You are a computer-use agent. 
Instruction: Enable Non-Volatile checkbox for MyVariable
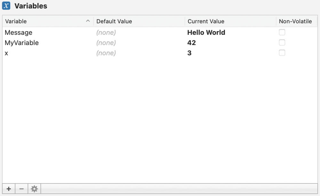282,42
